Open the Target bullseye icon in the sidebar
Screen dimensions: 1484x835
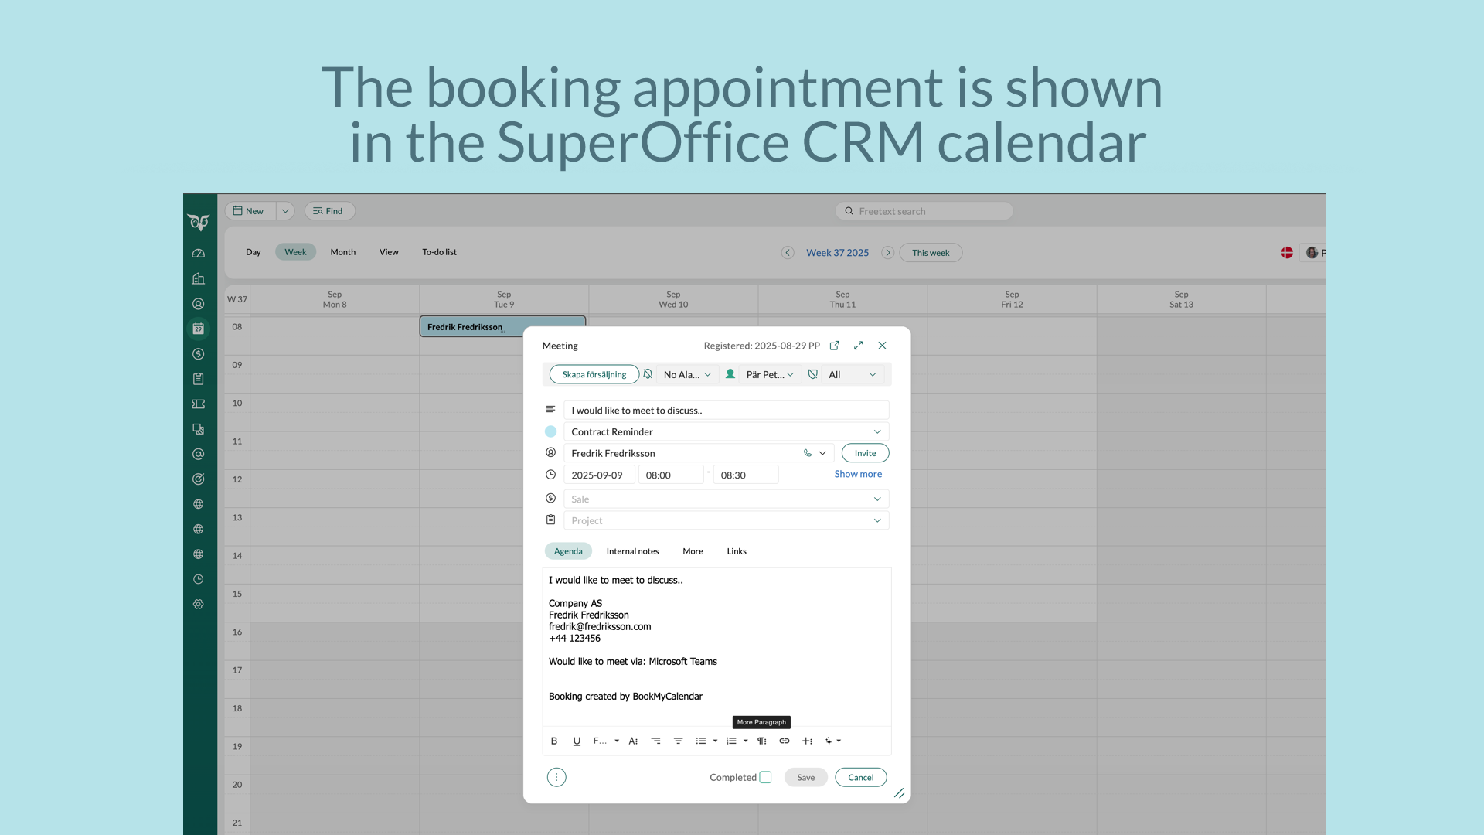pos(199,479)
